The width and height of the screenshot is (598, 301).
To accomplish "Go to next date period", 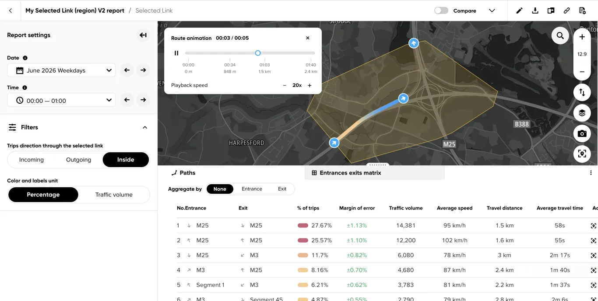I will tap(143, 70).
